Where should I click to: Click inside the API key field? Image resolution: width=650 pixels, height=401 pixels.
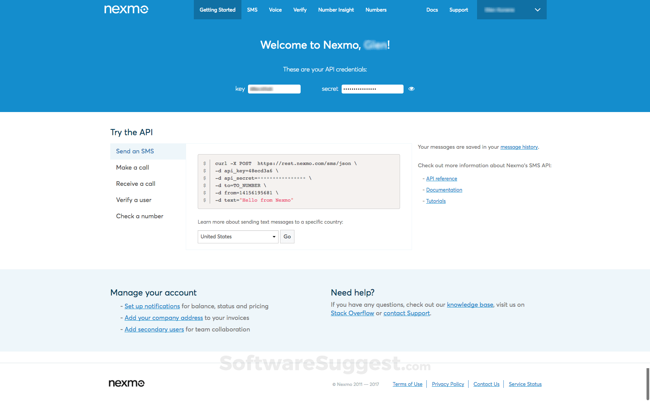274,89
